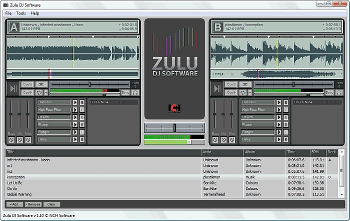Open the loop options dropdown on deck A

pos(46,93)
